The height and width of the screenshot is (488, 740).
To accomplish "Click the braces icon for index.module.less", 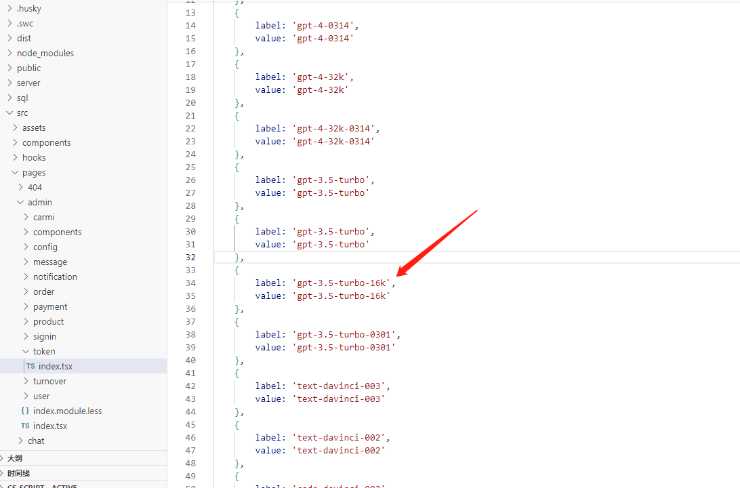I will (25, 411).
